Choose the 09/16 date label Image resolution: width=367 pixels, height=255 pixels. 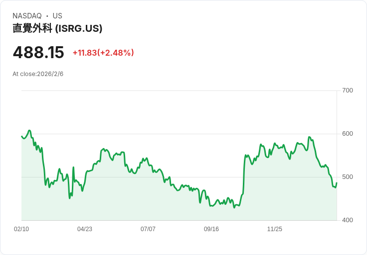click(x=211, y=229)
